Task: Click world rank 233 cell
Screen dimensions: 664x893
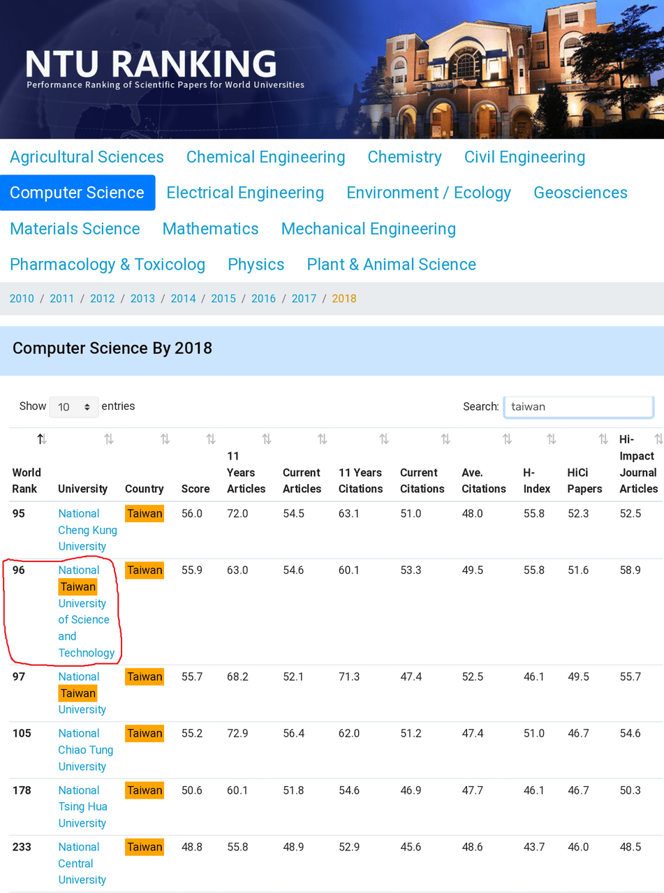Action: [22, 847]
